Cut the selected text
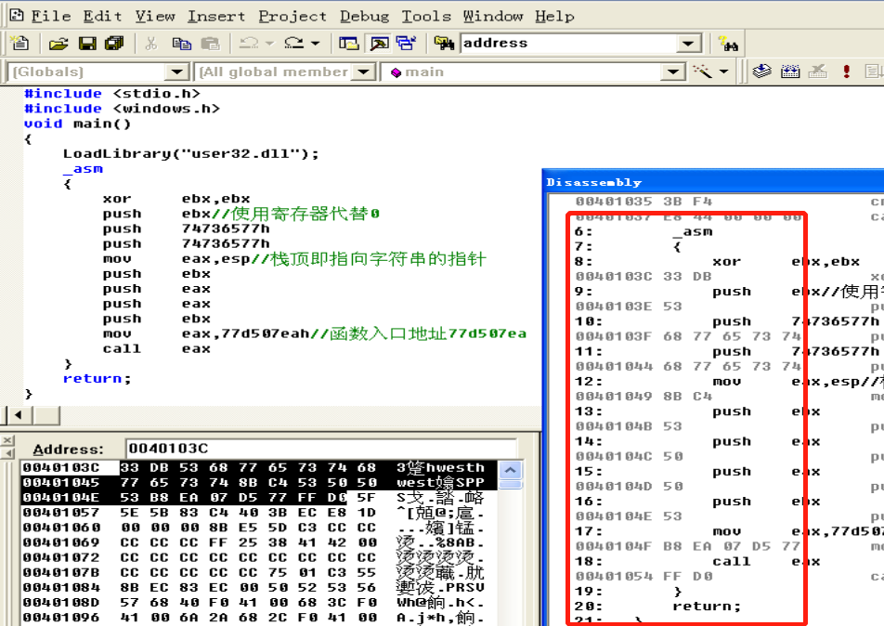The width and height of the screenshot is (884, 626). [151, 43]
